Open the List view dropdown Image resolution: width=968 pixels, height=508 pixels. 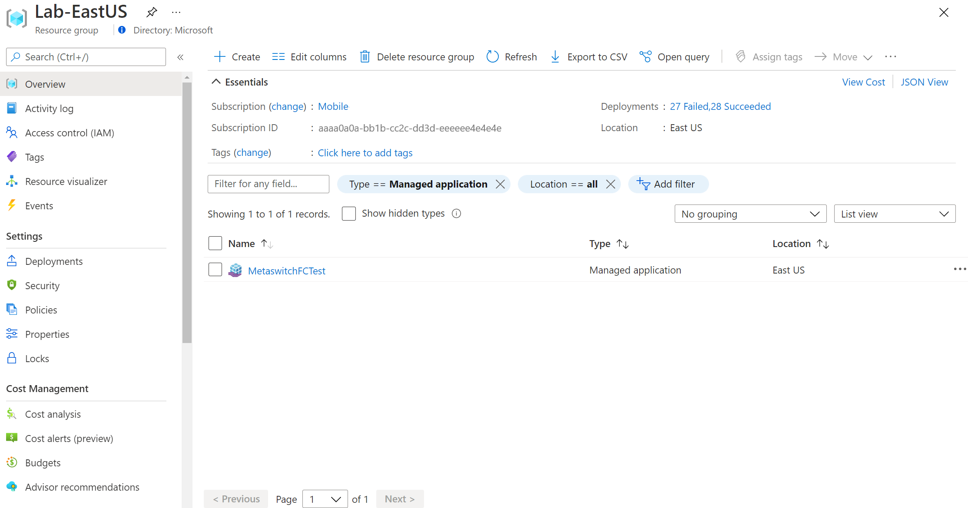pyautogui.click(x=895, y=214)
